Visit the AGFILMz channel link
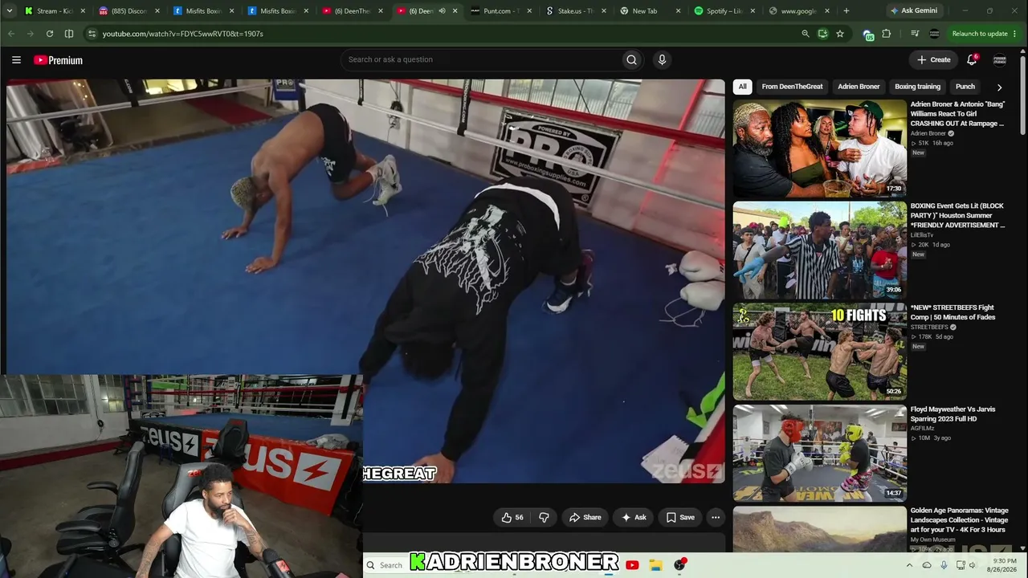The width and height of the screenshot is (1028, 578). 923,429
